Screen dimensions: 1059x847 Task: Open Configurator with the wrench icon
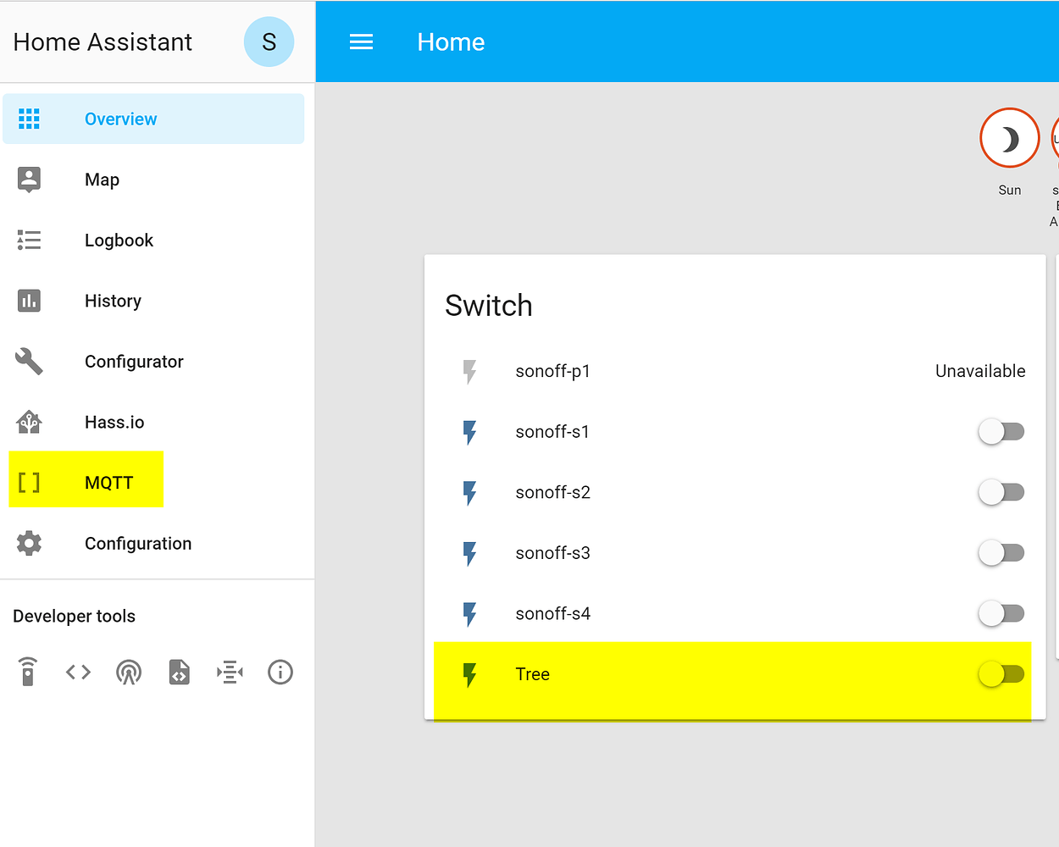click(x=29, y=361)
